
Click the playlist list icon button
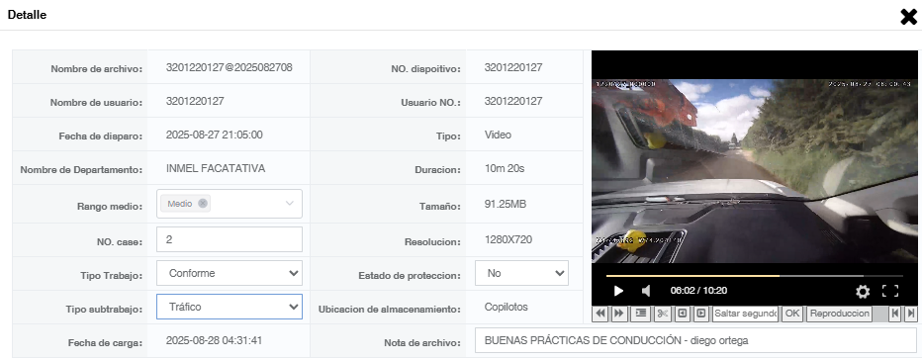click(x=640, y=314)
